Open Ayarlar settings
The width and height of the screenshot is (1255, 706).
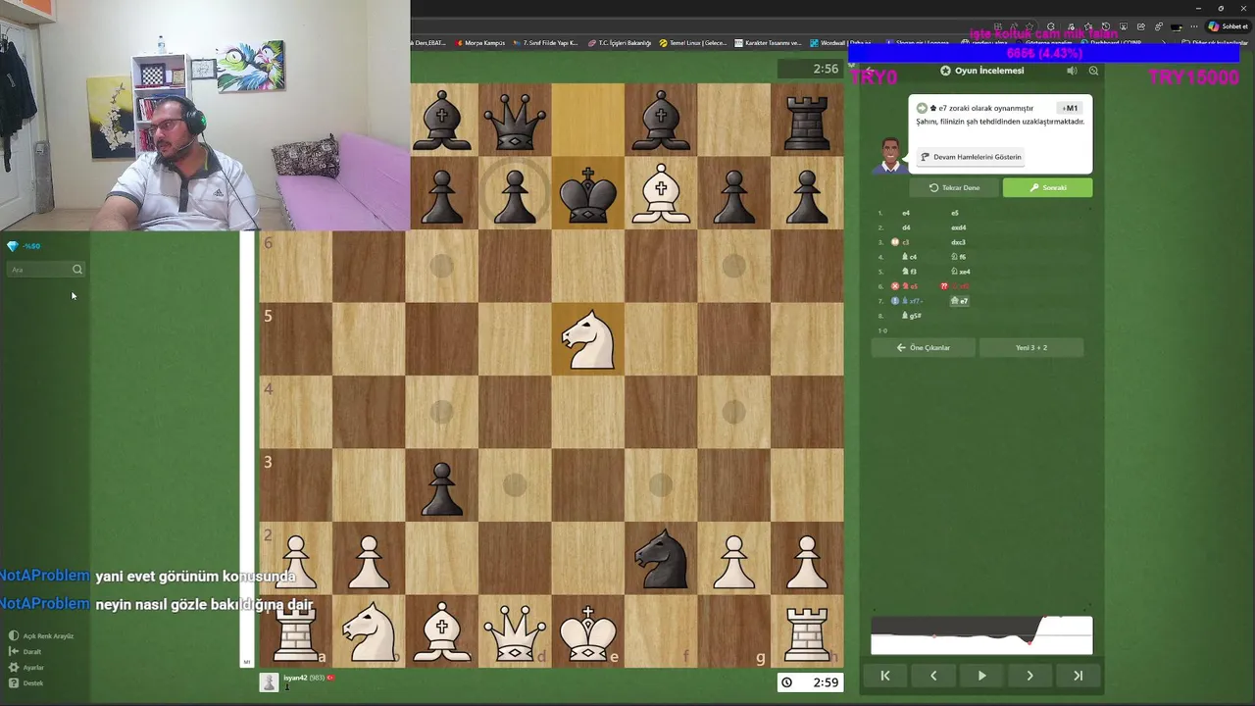tap(26, 668)
